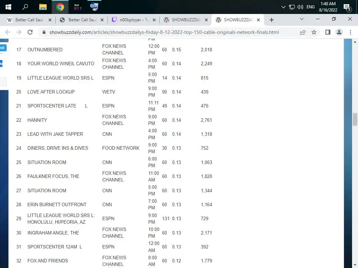358x268 pixels.
Task: Click the Tweet share button
Action: click(x=3, y=48)
